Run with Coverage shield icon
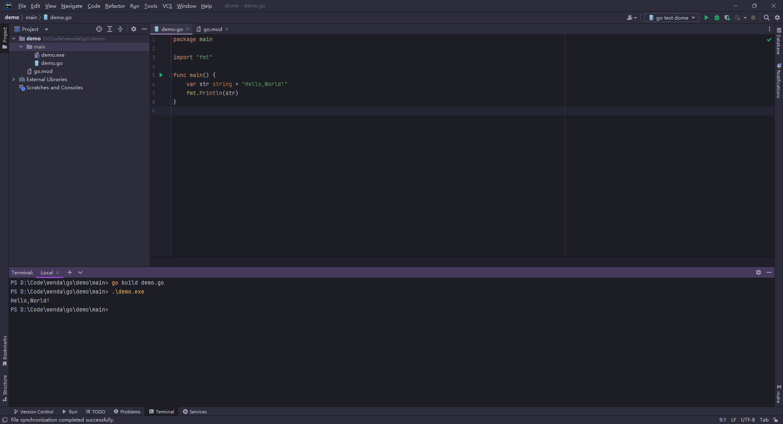Image resolution: width=783 pixels, height=424 pixels. point(727,18)
